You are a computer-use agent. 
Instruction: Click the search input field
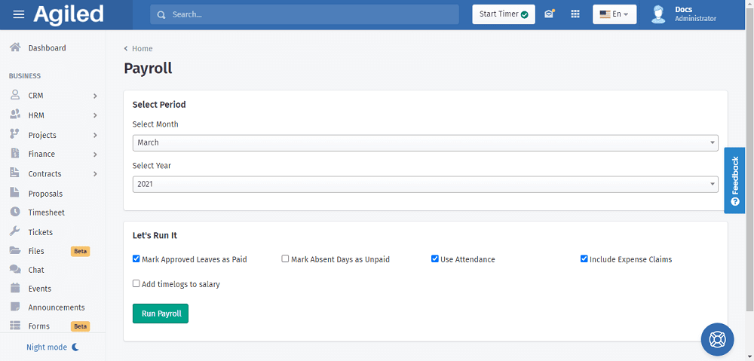pyautogui.click(x=309, y=14)
